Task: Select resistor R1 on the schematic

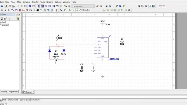Action: (x=57, y=38)
